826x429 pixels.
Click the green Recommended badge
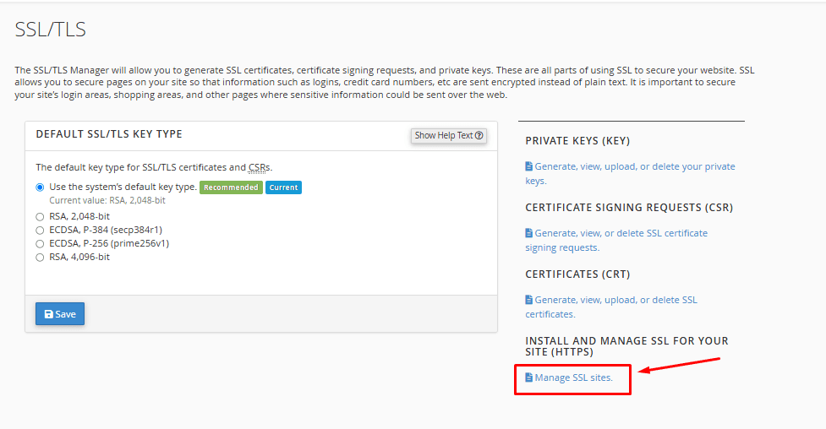pos(231,187)
